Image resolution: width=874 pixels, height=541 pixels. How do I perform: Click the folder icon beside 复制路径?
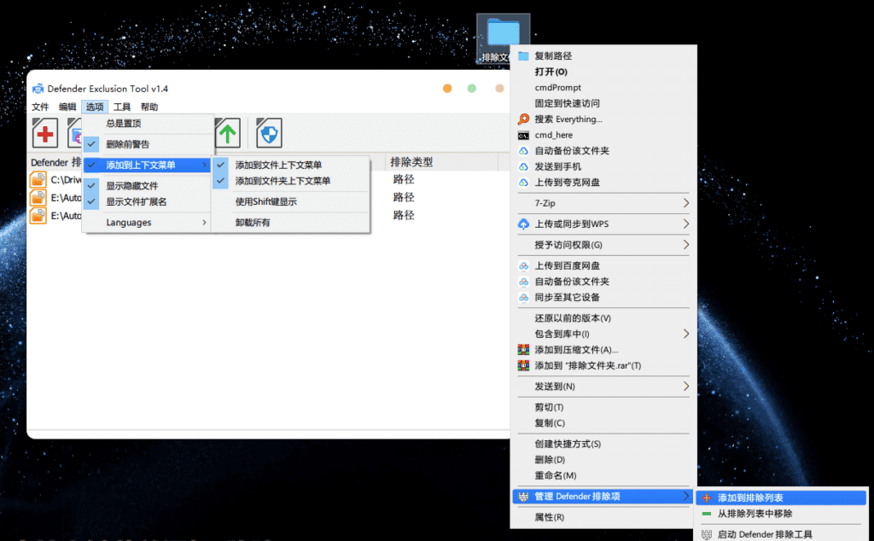[x=523, y=55]
